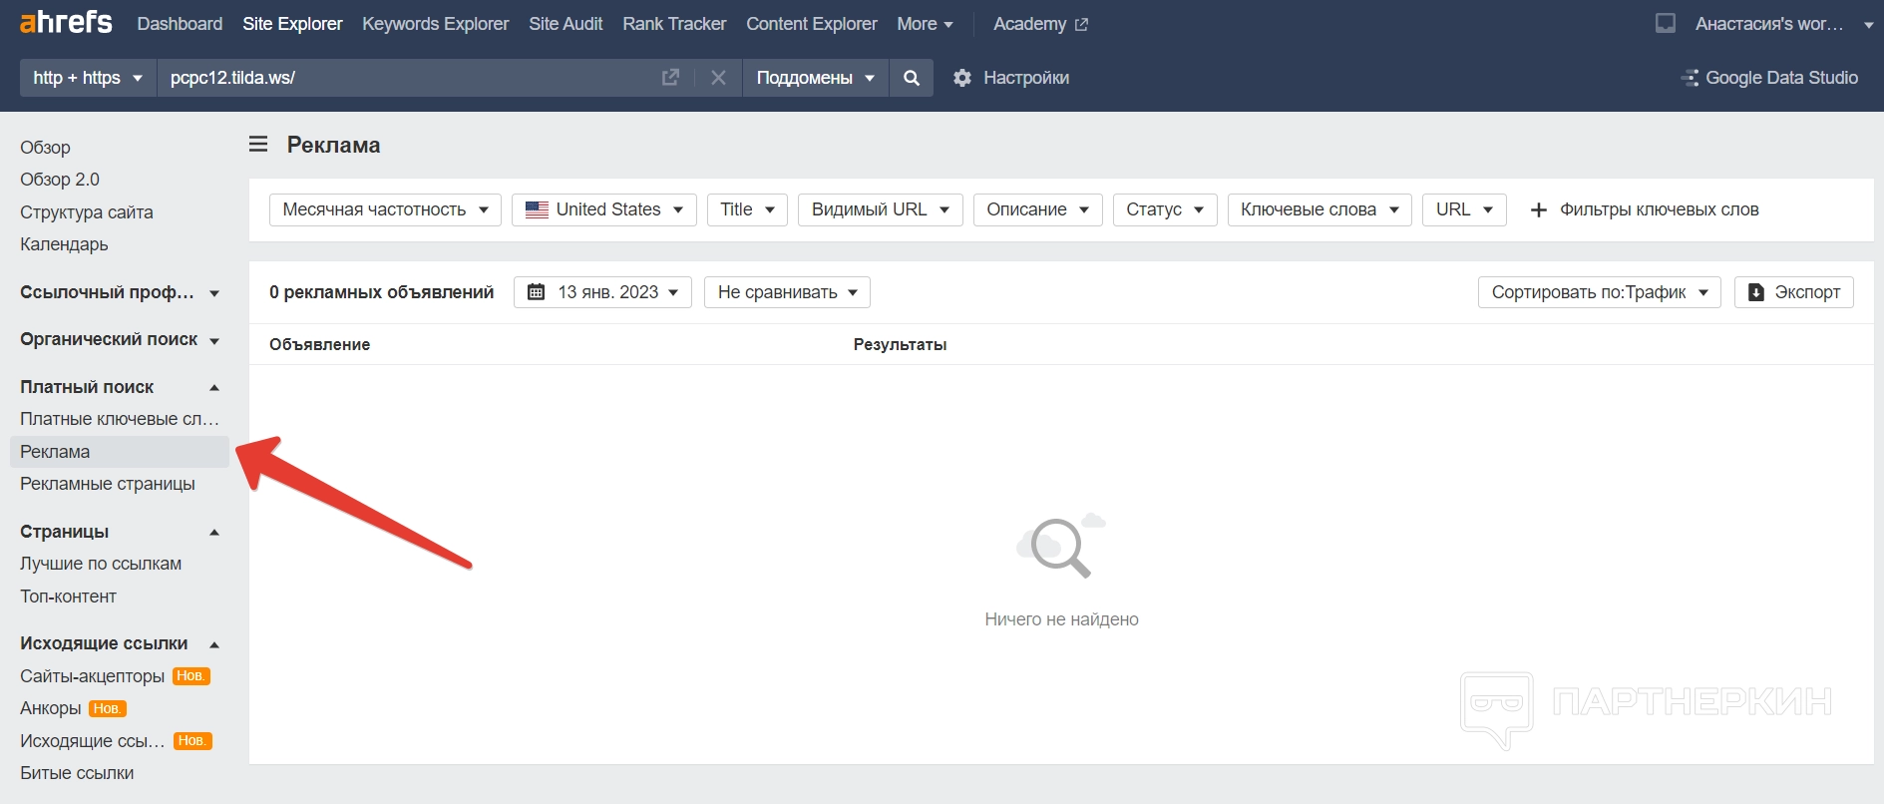Open URL in new tab icon
Image resolution: width=1884 pixels, height=804 pixels.
click(x=670, y=78)
